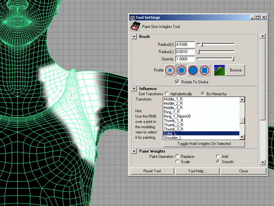Click Tool Settings panel scroll up arrow
This screenshot has height=206, width=274.
coord(262,36)
